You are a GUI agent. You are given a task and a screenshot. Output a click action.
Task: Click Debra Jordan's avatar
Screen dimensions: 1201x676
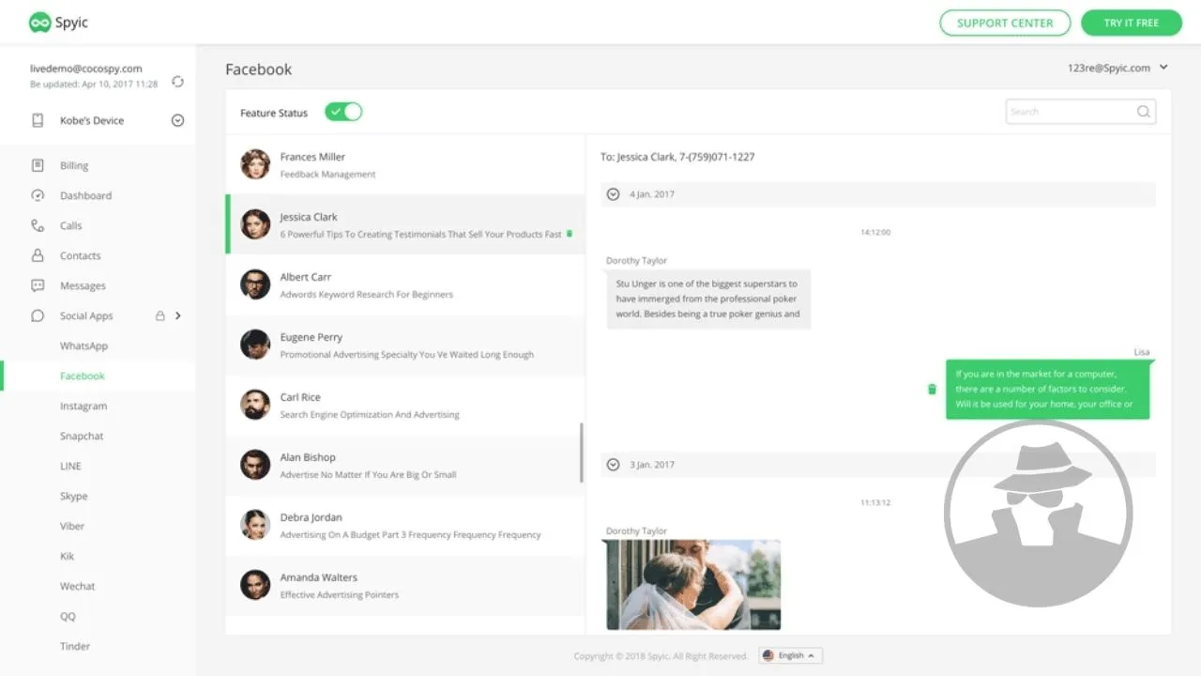pyautogui.click(x=255, y=525)
